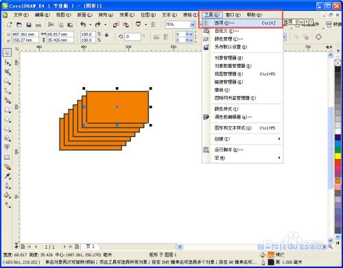Pick the white swatch in palette
The image size is (343, 268).
coord(338,132)
